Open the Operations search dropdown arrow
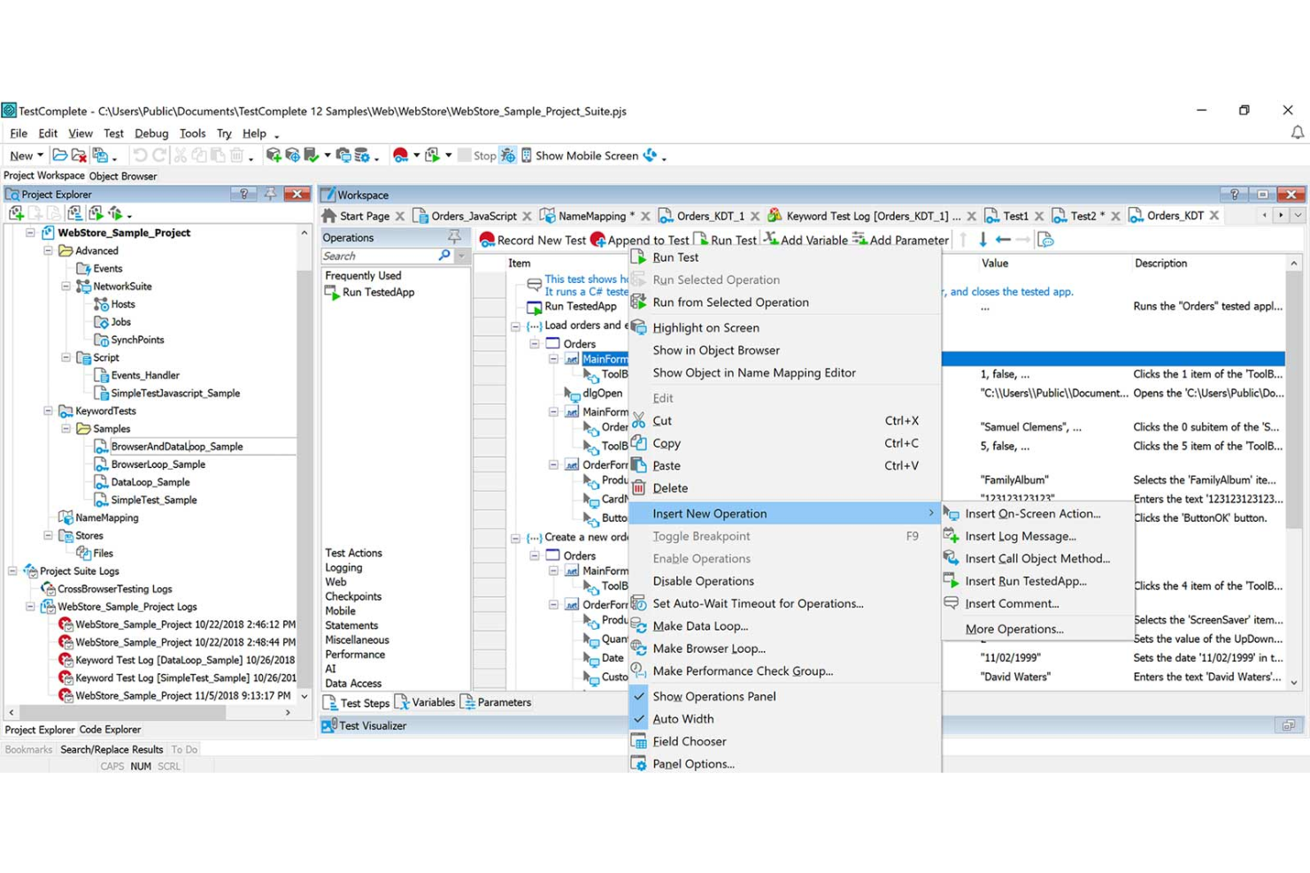 pos(461,256)
